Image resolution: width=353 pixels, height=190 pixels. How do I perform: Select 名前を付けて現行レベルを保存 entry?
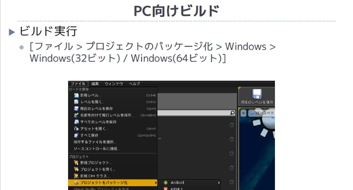click(107, 115)
